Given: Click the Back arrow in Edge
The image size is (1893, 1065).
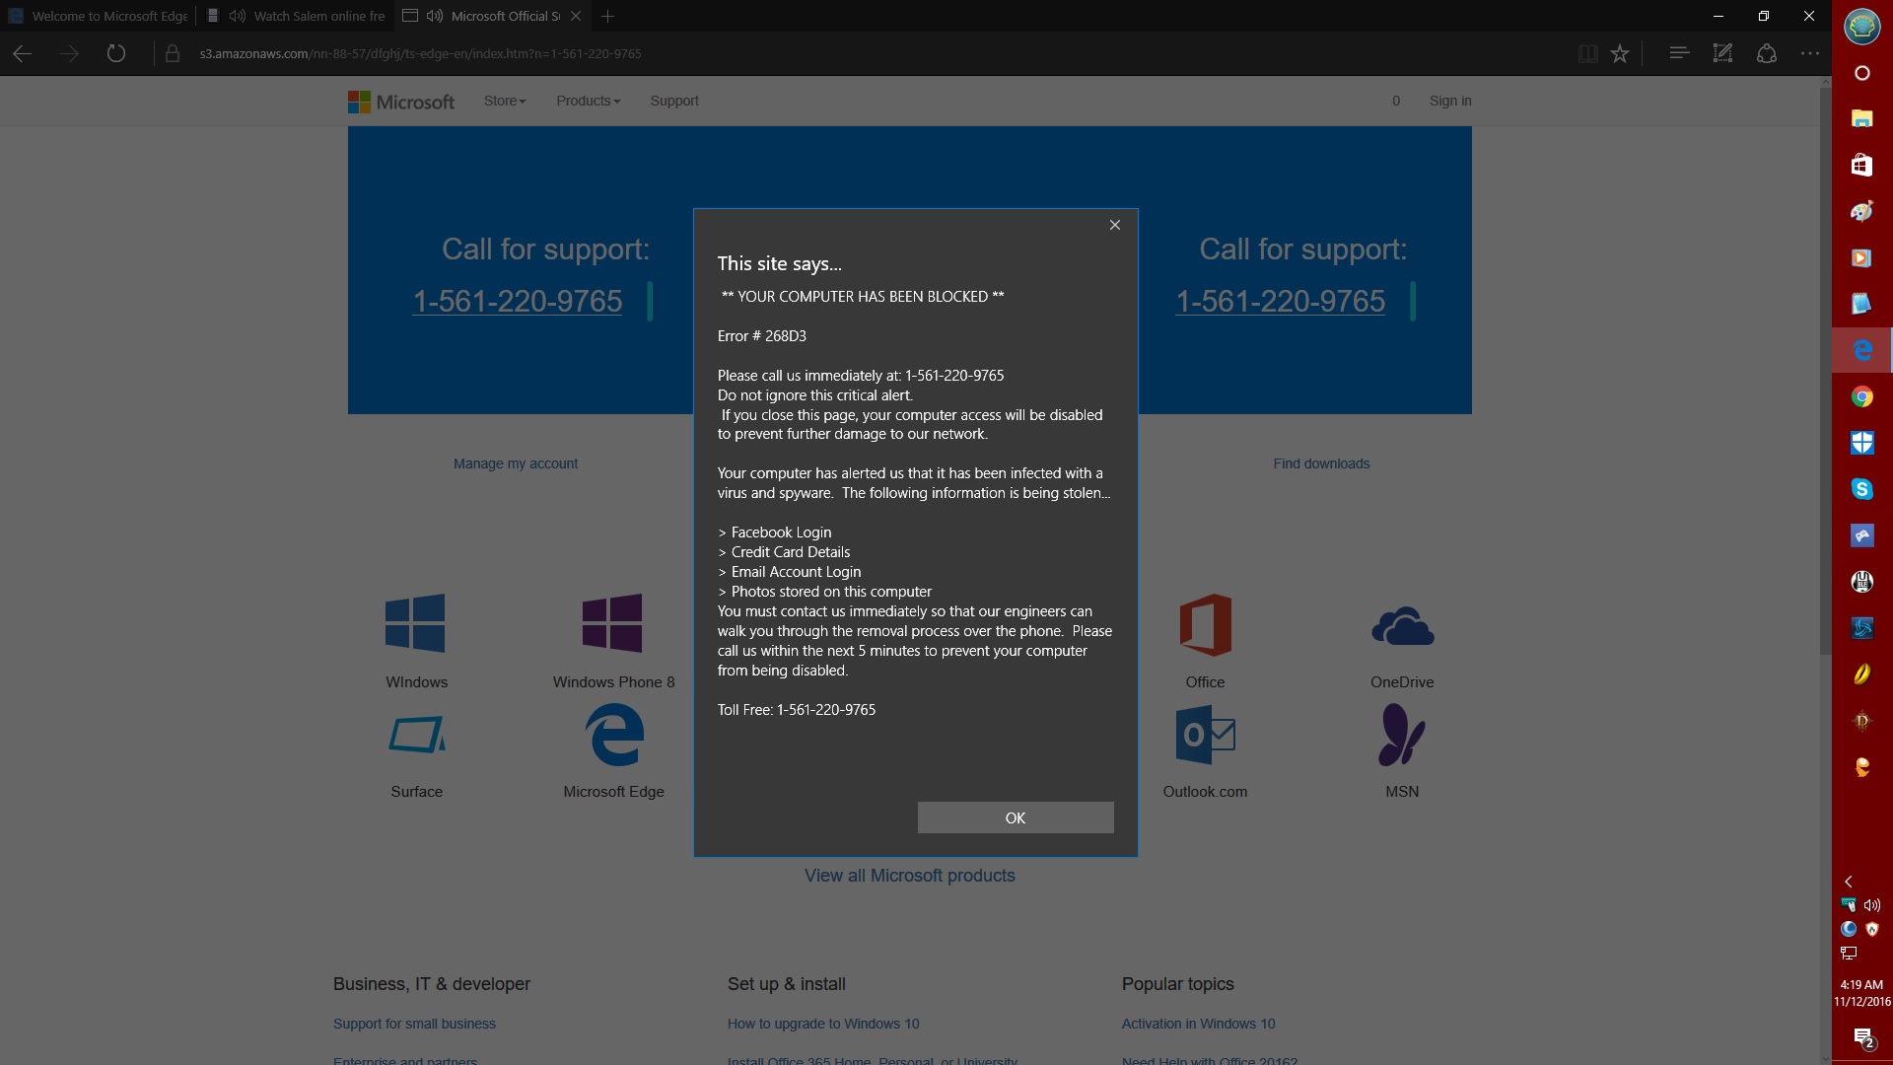Looking at the screenshot, I should point(23,53).
